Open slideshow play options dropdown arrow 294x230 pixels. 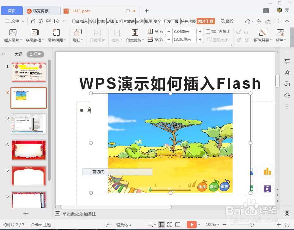pyautogui.click(x=199, y=225)
